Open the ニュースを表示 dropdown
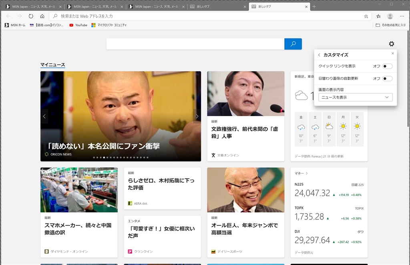Image resolution: width=410 pixels, height=265 pixels. click(x=355, y=97)
